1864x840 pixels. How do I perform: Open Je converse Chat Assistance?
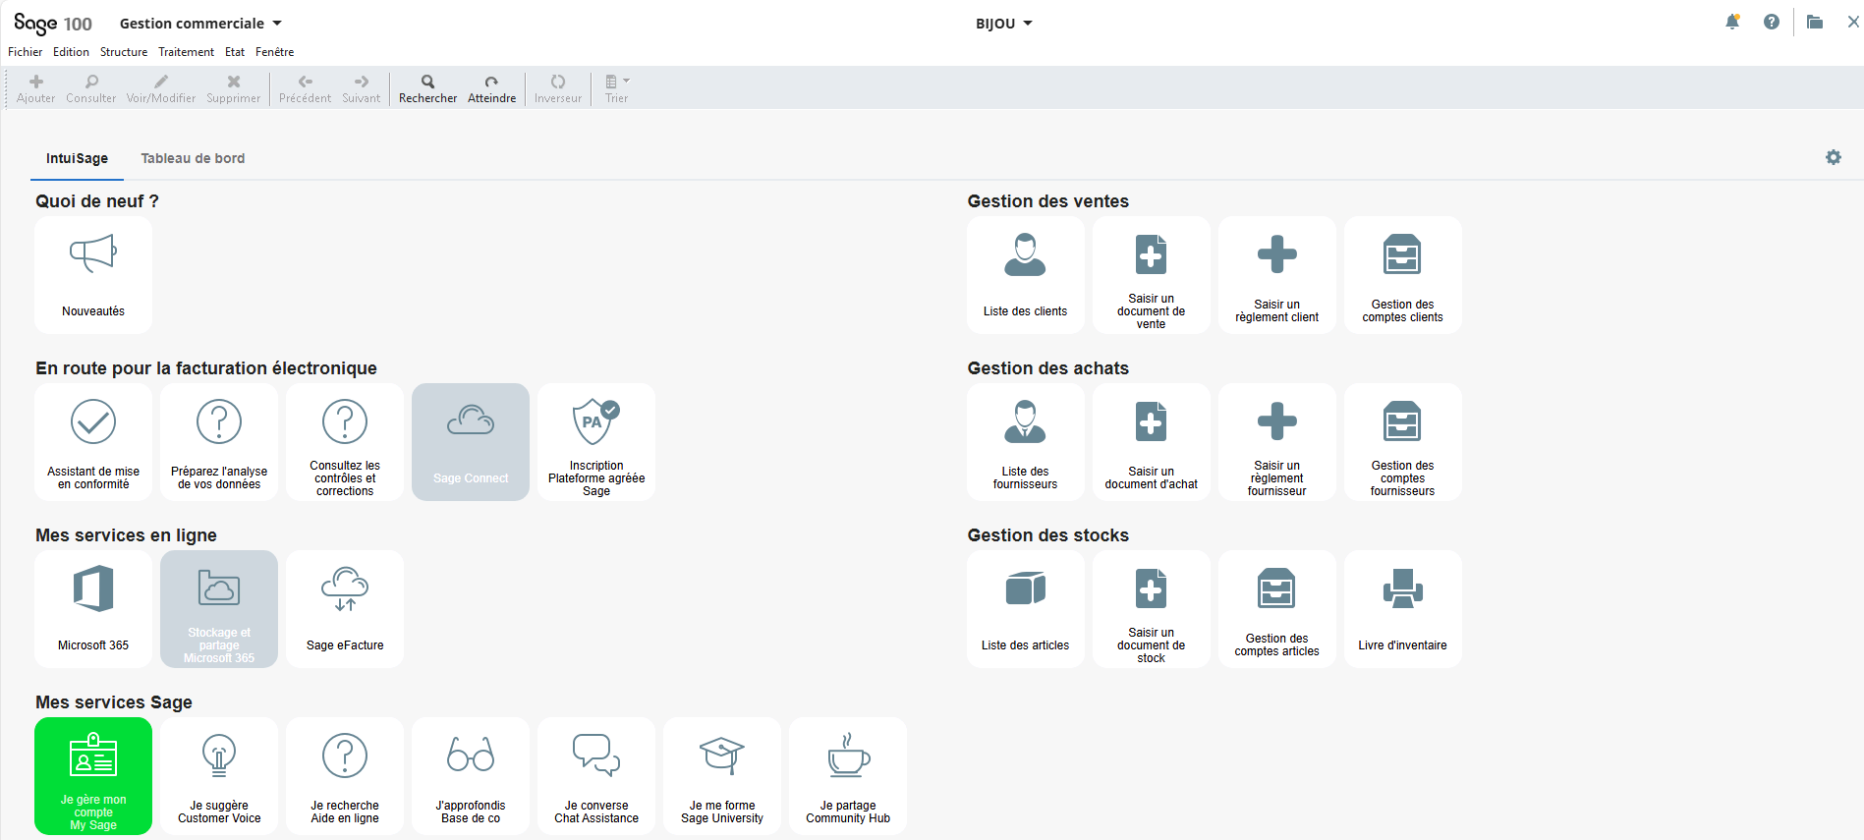coord(596,775)
